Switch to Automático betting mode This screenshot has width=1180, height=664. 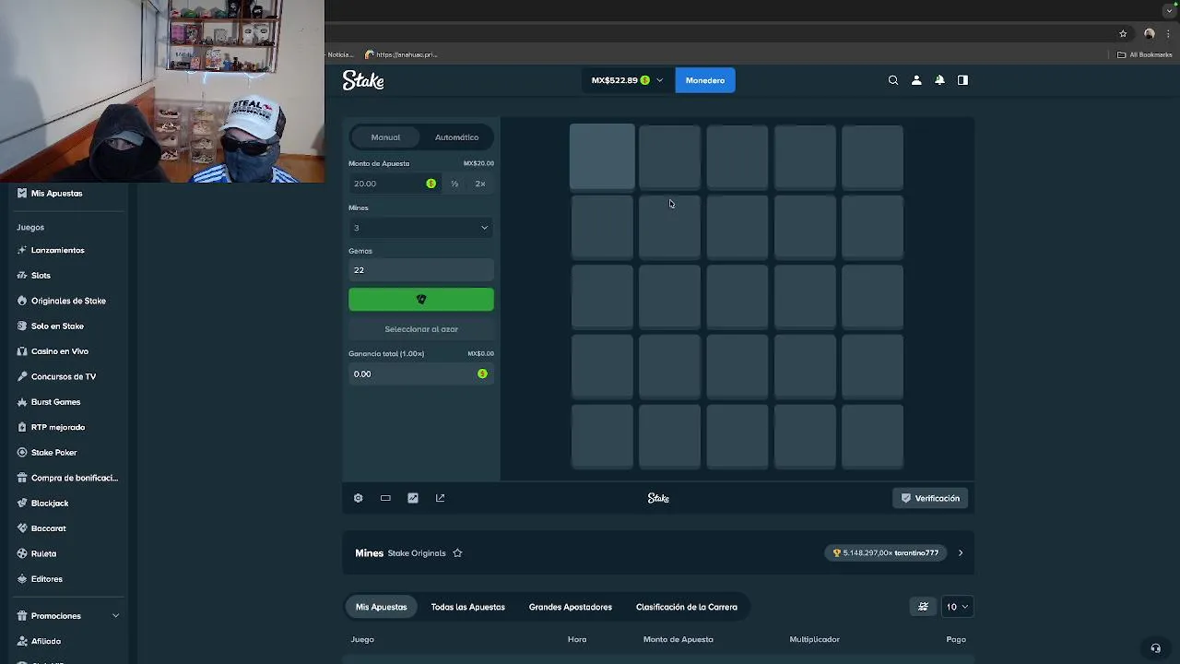pyautogui.click(x=456, y=137)
